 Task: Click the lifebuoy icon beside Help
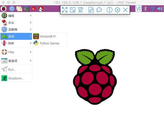coord(4,52)
